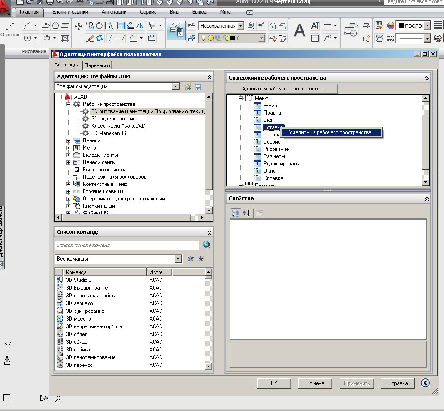Click the search globe icon beside command search

coord(206,245)
